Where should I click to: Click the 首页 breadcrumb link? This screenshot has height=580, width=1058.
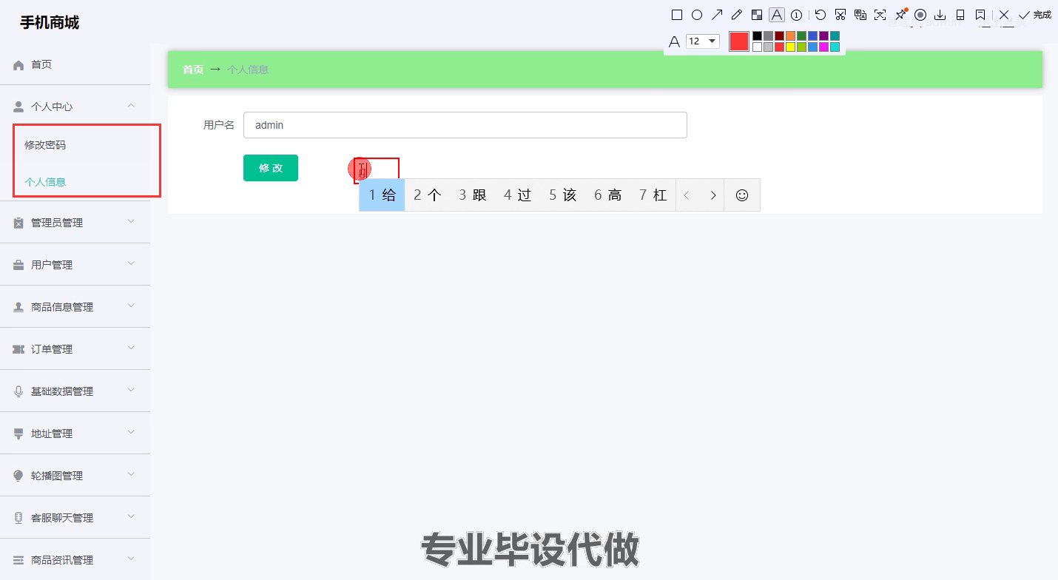click(193, 70)
